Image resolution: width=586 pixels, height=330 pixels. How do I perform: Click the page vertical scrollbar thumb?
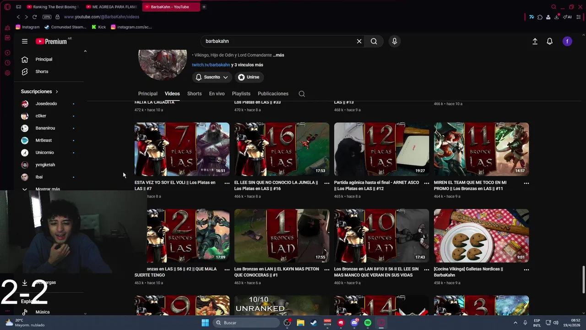click(x=583, y=280)
